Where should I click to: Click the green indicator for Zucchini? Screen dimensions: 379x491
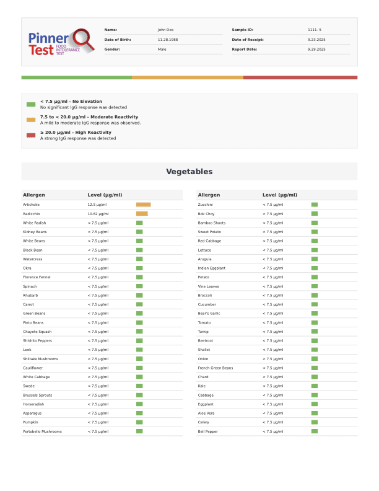point(315,205)
